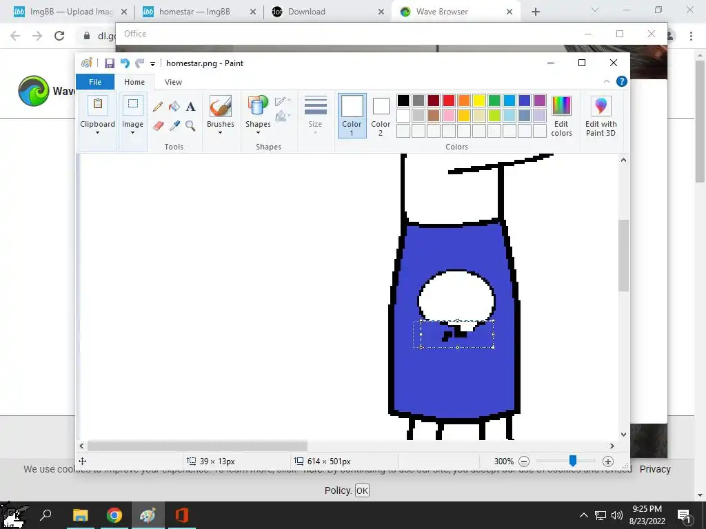Open a new browser tab

pyautogui.click(x=535, y=12)
